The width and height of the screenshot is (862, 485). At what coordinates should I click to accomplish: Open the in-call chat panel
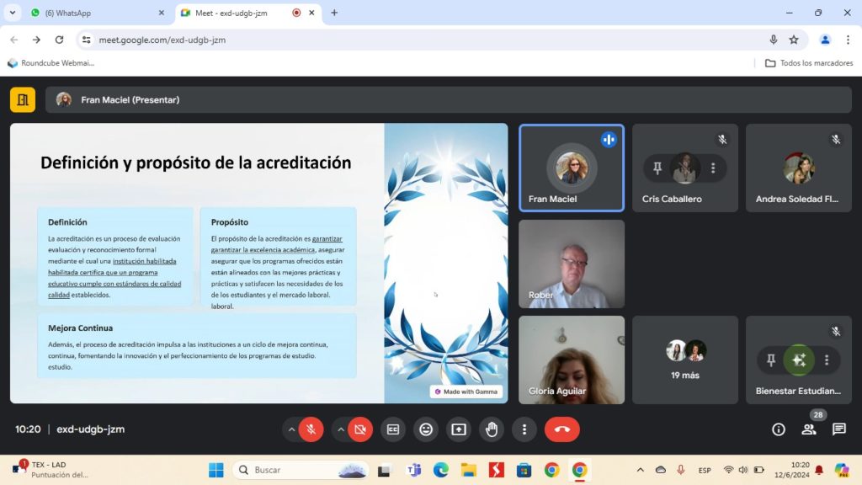(x=839, y=429)
